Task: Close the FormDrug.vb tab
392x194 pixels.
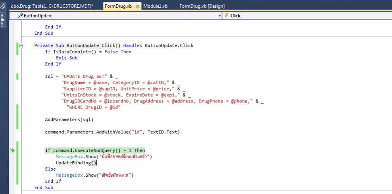Action: tap(137, 6)
